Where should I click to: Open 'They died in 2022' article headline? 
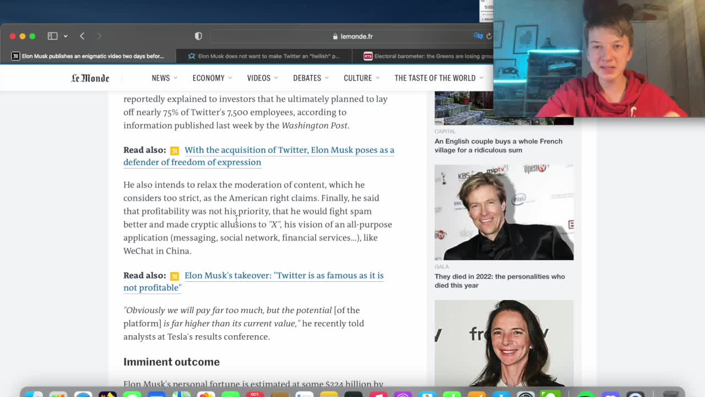500,281
